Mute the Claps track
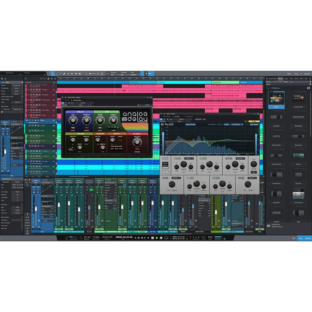The width and height of the screenshot is (312, 312). [x=31, y=115]
